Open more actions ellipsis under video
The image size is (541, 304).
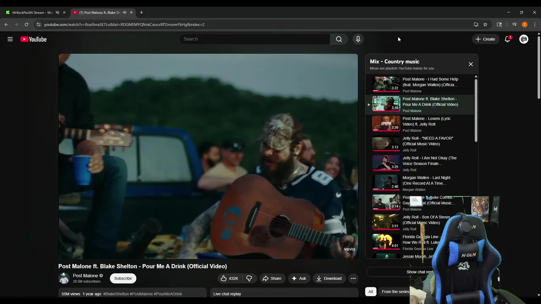[353, 278]
